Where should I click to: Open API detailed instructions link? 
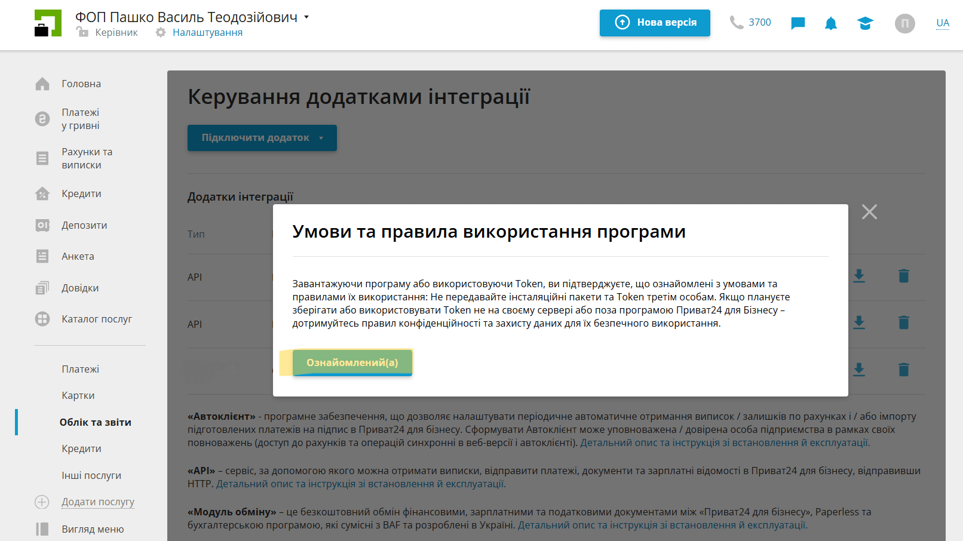361,484
